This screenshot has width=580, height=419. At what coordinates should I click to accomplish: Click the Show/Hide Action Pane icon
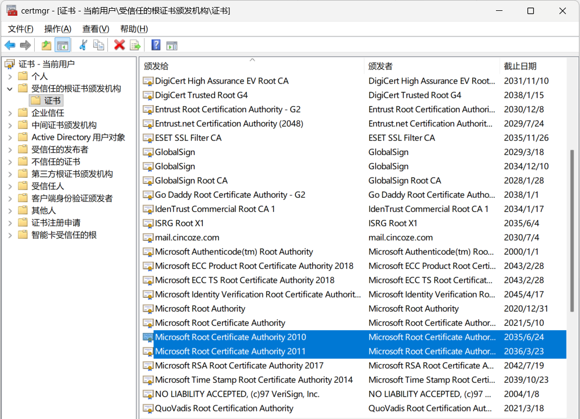(172, 46)
